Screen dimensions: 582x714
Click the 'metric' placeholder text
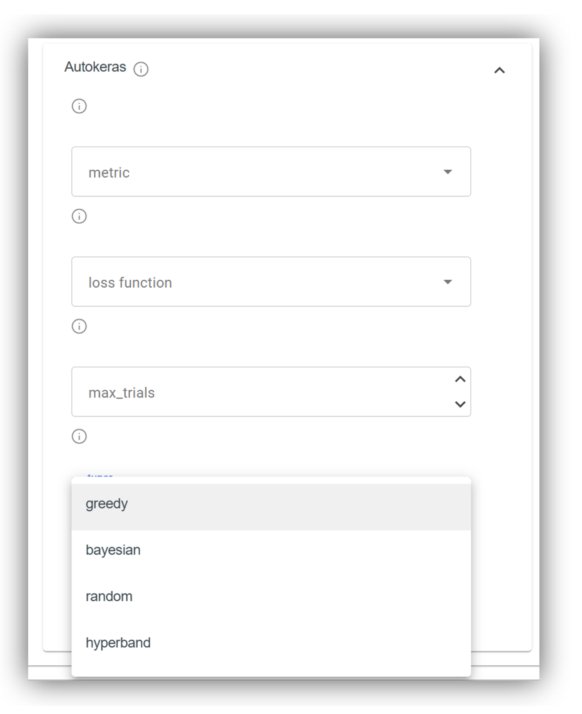point(109,173)
